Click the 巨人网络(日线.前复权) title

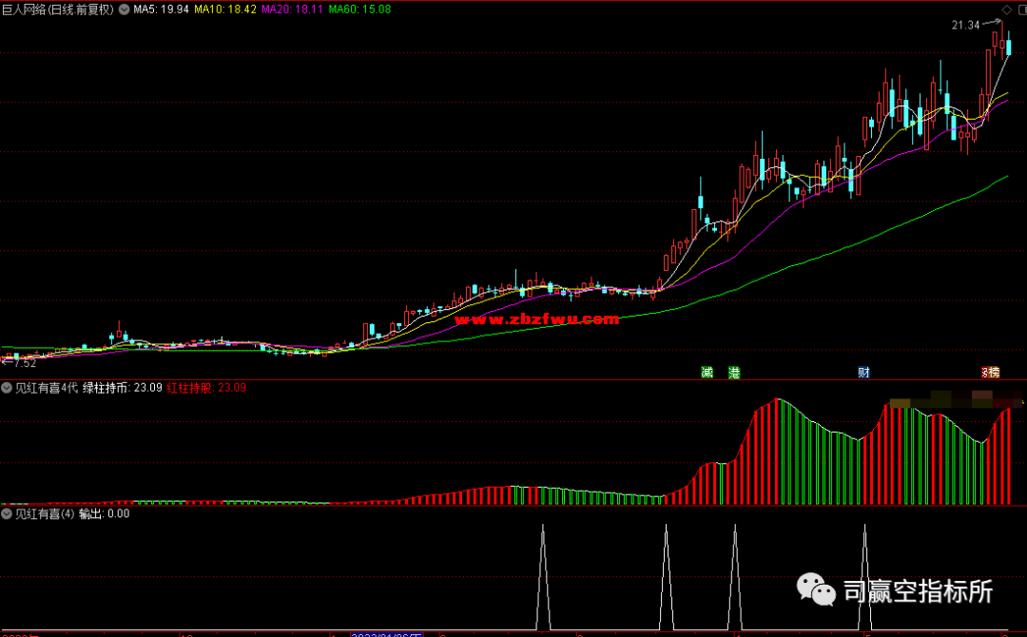coord(58,10)
